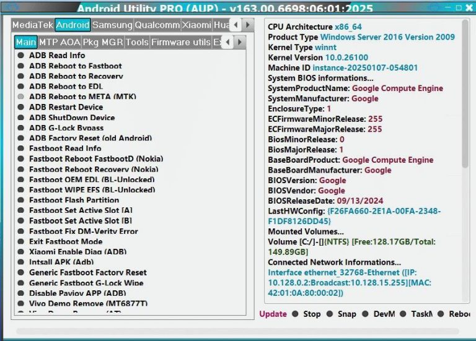The image size is (476, 341).
Task: Open DevM device manager button
Action: 384,314
